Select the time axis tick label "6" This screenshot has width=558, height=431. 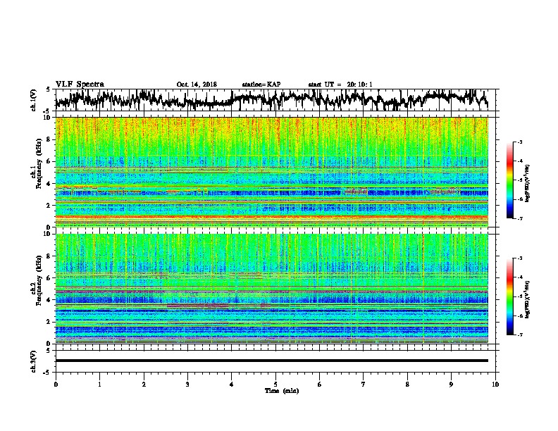coord(320,384)
